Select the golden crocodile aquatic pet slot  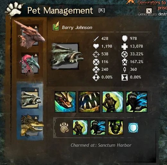click(32, 125)
